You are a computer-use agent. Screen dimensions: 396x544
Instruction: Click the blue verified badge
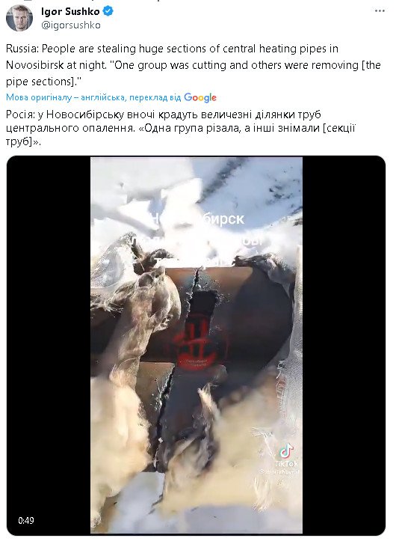click(108, 11)
